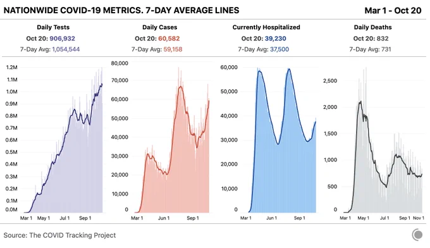
Task: Select the 39,230 hospitalized value
Action: click(x=275, y=39)
